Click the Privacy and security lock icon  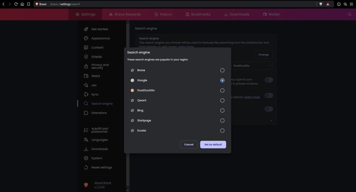[86, 66]
